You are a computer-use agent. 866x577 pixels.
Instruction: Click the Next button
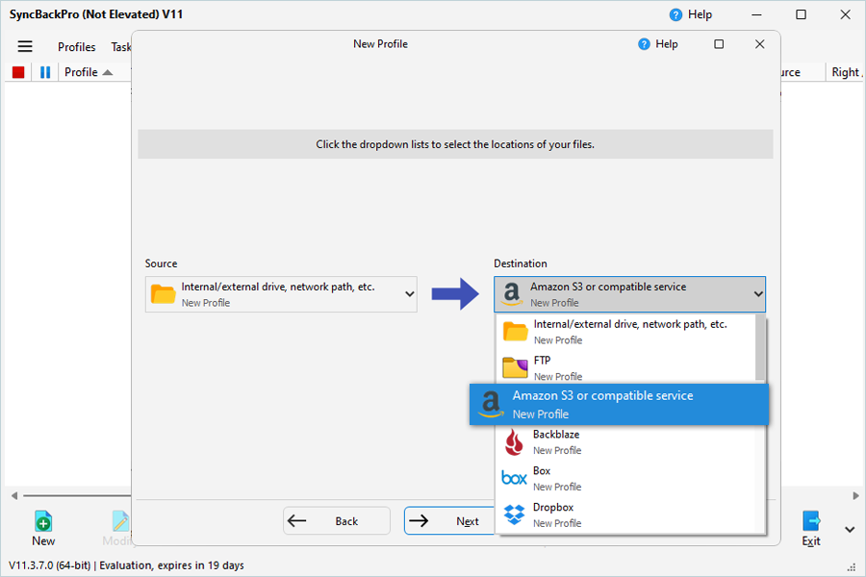[x=449, y=520]
